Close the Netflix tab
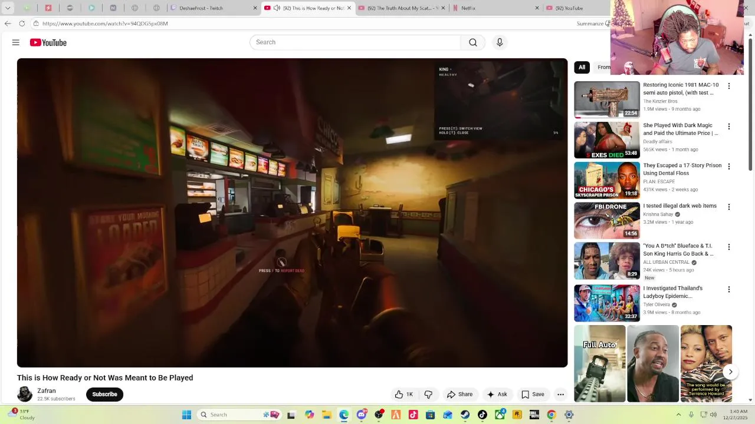The width and height of the screenshot is (755, 424). [537, 8]
